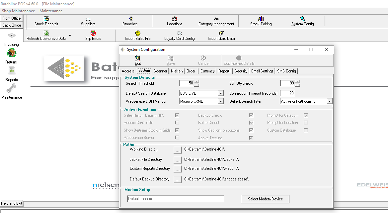Viewport: 388px width, 213px height.
Task: Open Returns in the sidebar
Action: [12, 56]
